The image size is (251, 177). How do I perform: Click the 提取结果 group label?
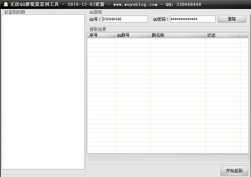pyautogui.click(x=98, y=29)
